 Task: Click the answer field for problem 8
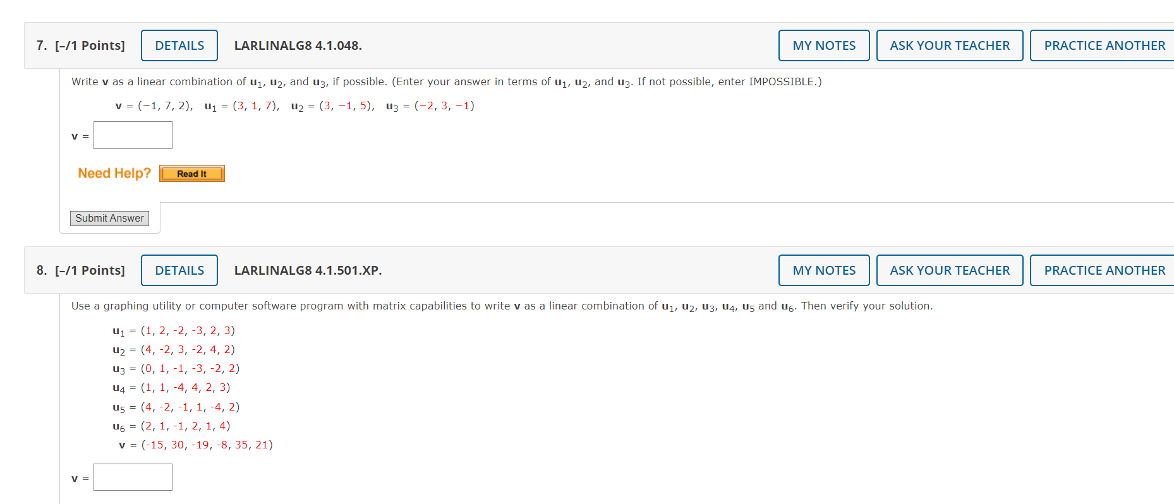(x=133, y=477)
